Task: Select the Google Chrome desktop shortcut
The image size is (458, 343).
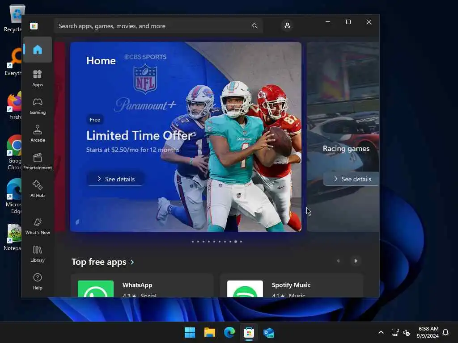Action: tap(13, 152)
